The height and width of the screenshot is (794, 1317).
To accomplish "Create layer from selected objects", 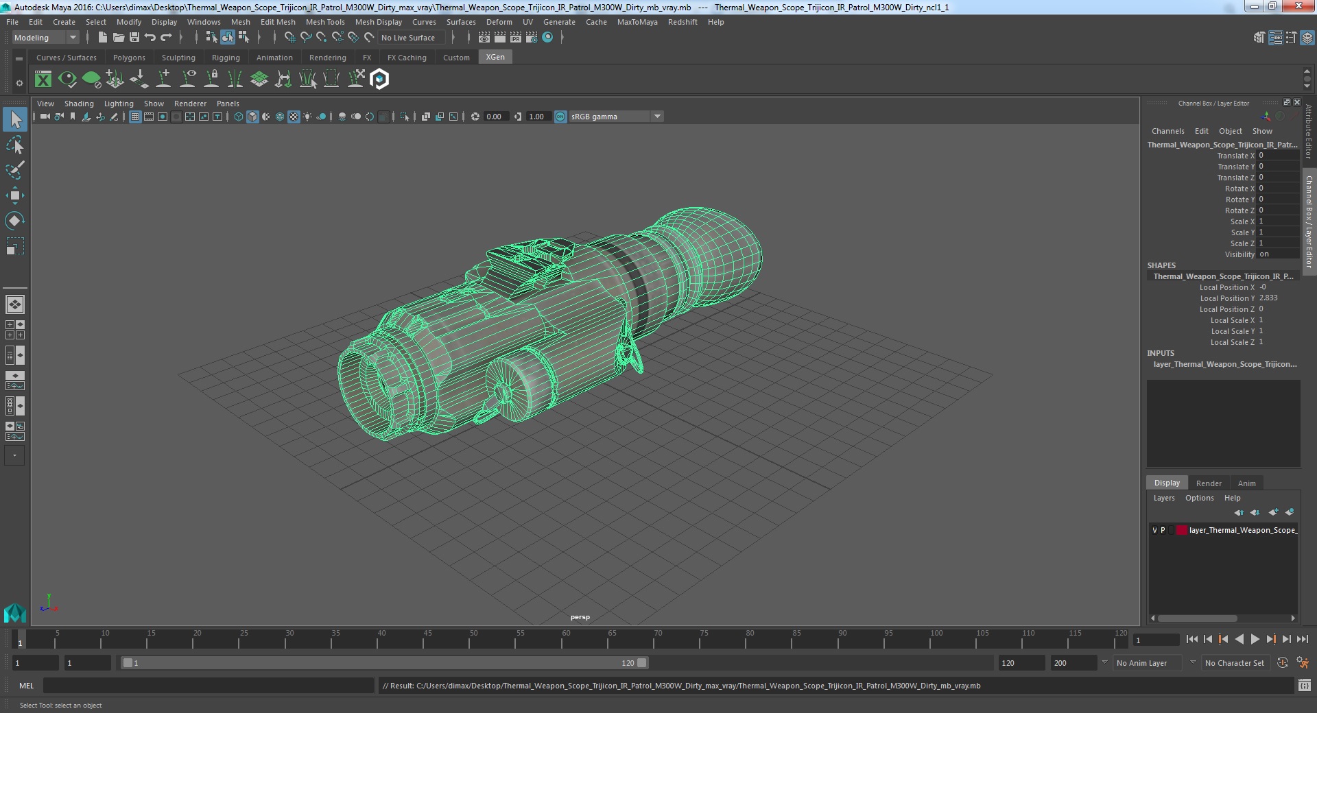I will (1290, 512).
